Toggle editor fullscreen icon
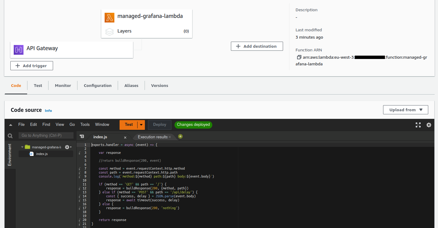The image size is (438, 228). [x=418, y=125]
